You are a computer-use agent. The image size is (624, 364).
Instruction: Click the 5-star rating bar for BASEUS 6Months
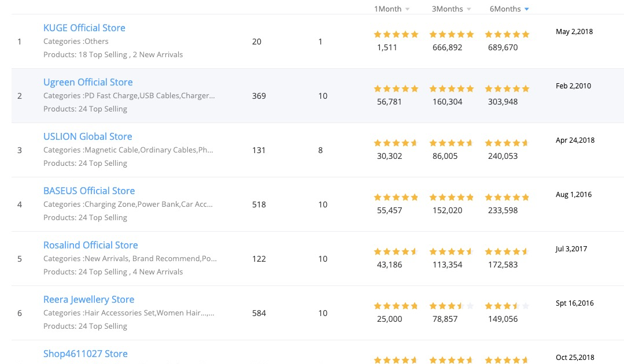click(x=507, y=197)
